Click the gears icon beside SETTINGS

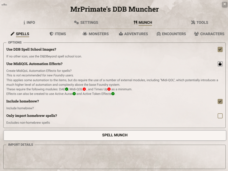pos(76,22)
